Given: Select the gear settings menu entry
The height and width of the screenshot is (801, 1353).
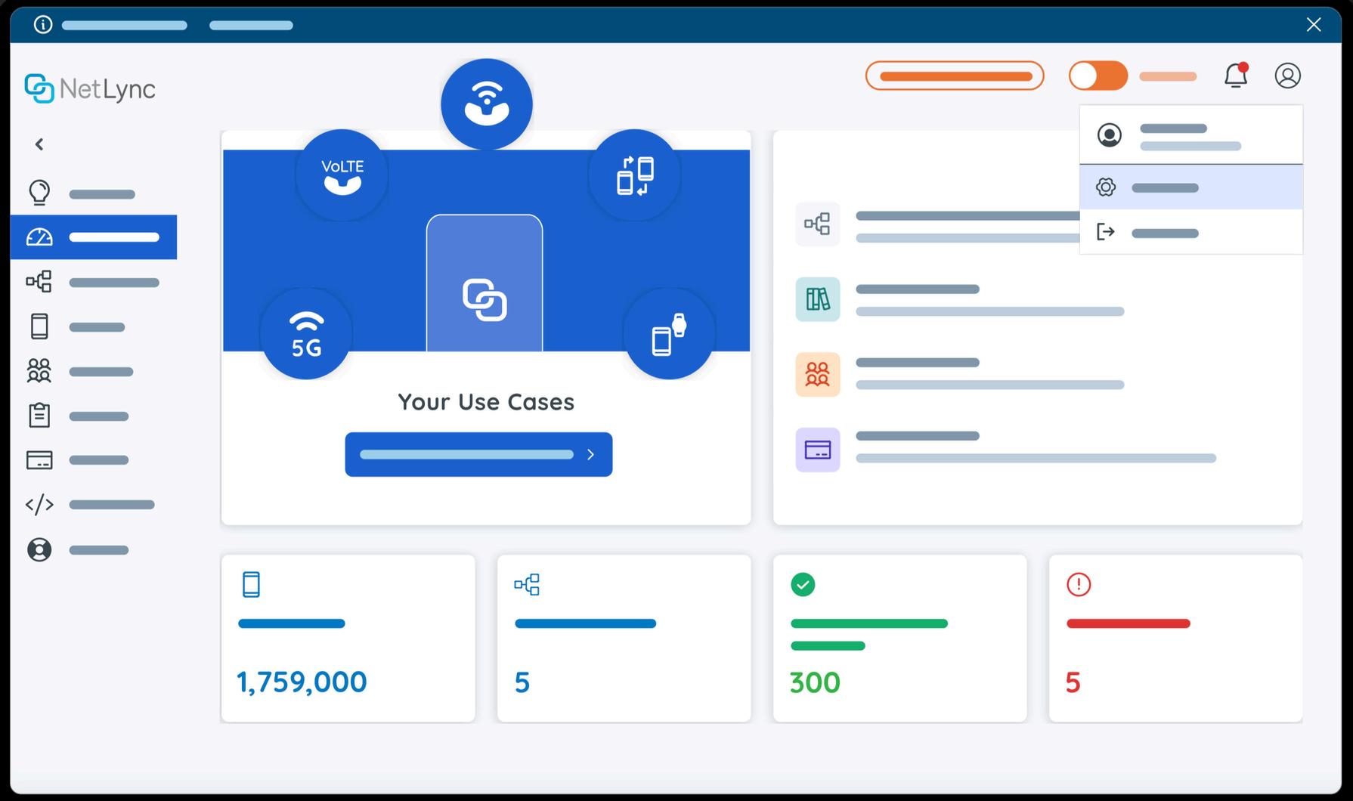Looking at the screenshot, I should click(1191, 187).
